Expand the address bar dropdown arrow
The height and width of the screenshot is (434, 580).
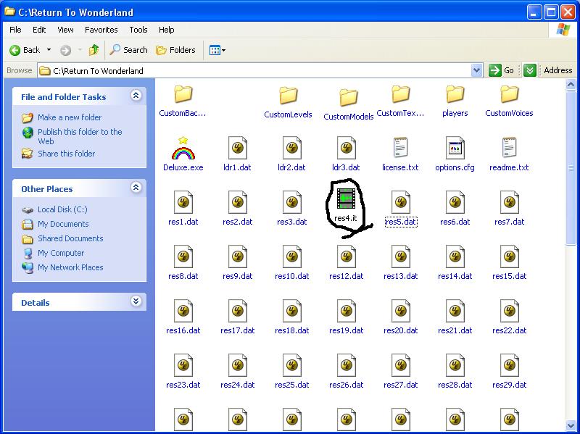476,70
